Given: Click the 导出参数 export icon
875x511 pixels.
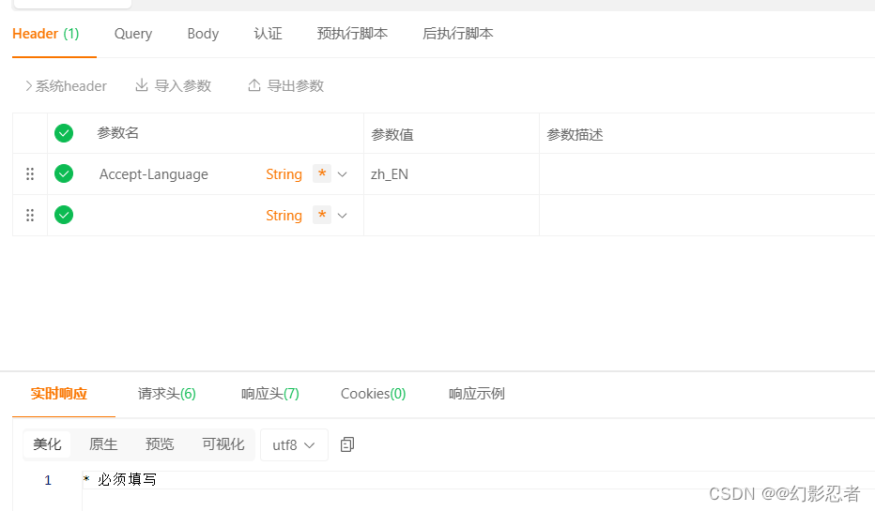Looking at the screenshot, I should [254, 85].
